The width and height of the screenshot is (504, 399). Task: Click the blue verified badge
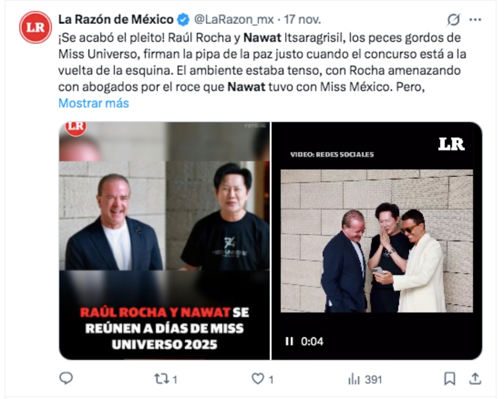[x=183, y=19]
